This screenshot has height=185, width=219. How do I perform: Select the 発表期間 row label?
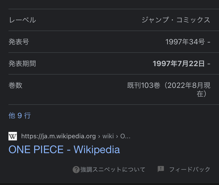click(22, 63)
